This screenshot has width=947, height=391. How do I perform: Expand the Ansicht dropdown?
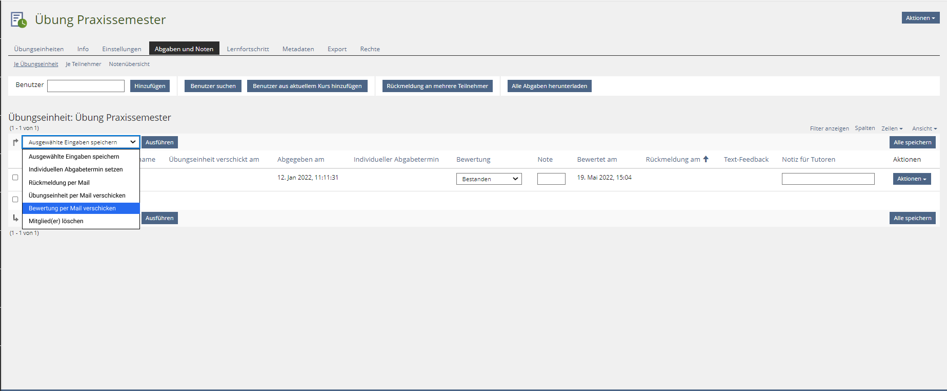(924, 128)
